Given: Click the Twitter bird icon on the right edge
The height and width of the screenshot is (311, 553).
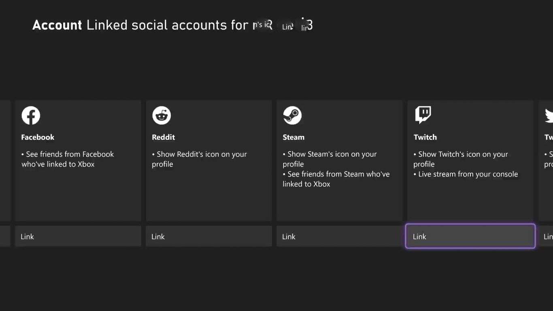Looking at the screenshot, I should tap(549, 115).
